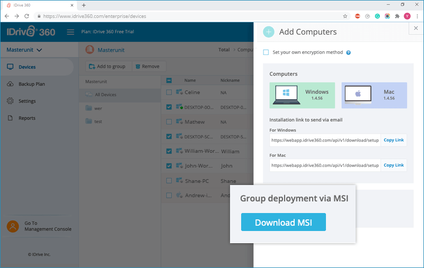The height and width of the screenshot is (268, 424).
Task: Open the hamburger menu icon
Action: (70, 32)
